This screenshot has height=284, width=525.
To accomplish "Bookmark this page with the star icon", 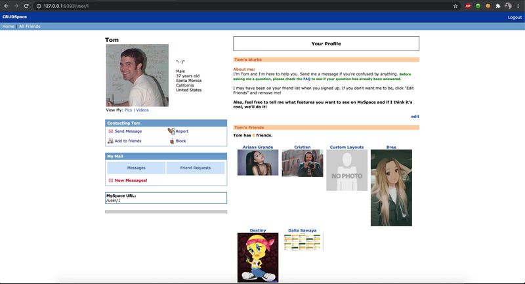I will click(x=455, y=6).
